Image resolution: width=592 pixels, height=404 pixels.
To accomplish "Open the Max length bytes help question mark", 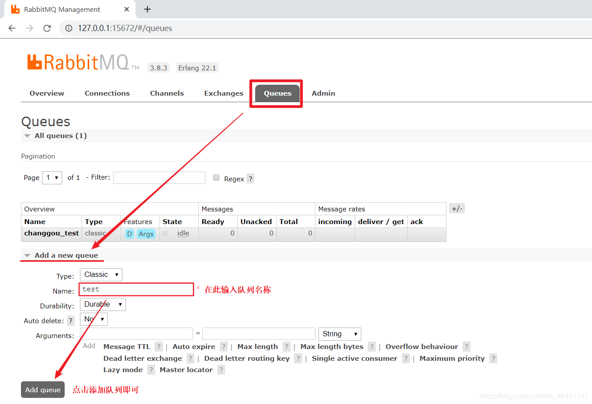I will 372,346.
